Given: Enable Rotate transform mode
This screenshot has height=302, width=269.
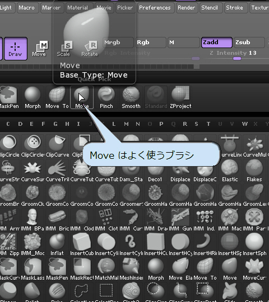Looking at the screenshot, I should (90, 49).
